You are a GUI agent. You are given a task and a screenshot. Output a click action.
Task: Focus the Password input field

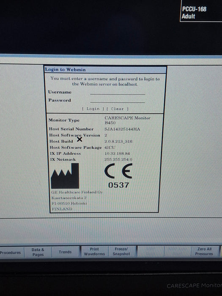pyautogui.click(x=118, y=100)
